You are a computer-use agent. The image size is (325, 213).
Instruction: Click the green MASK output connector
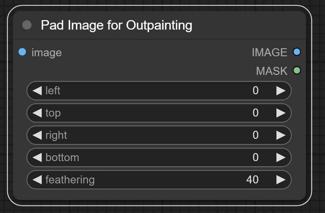(297, 71)
